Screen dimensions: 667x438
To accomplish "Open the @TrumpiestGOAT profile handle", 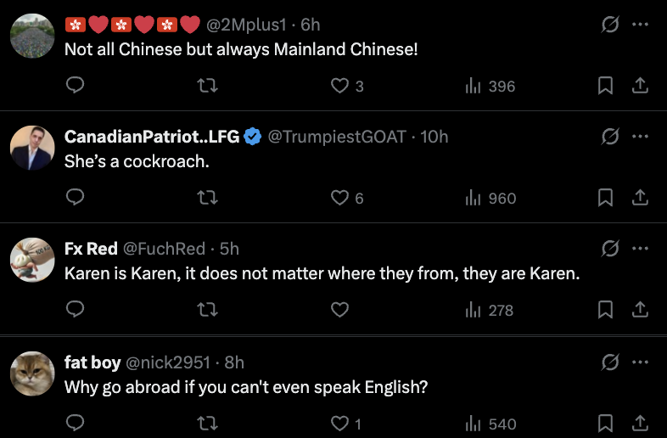I will 337,137.
